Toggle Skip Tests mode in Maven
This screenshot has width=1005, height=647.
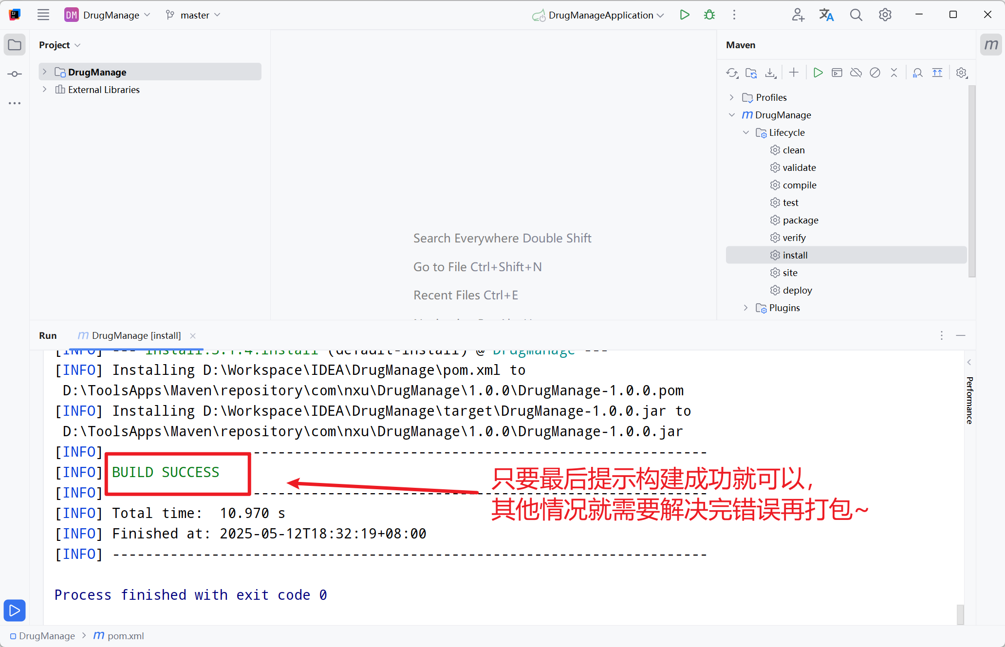point(875,73)
